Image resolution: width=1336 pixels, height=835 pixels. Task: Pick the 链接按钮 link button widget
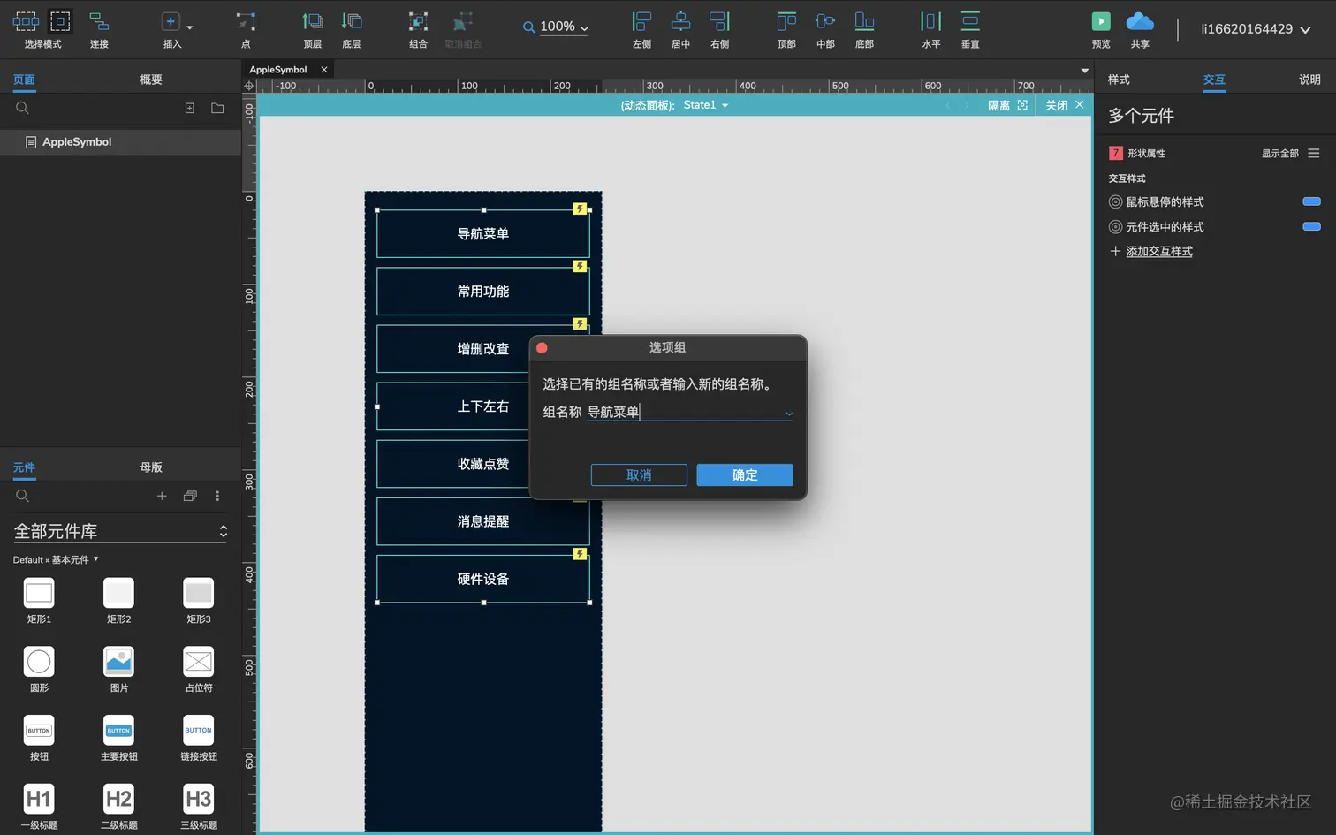[199, 738]
